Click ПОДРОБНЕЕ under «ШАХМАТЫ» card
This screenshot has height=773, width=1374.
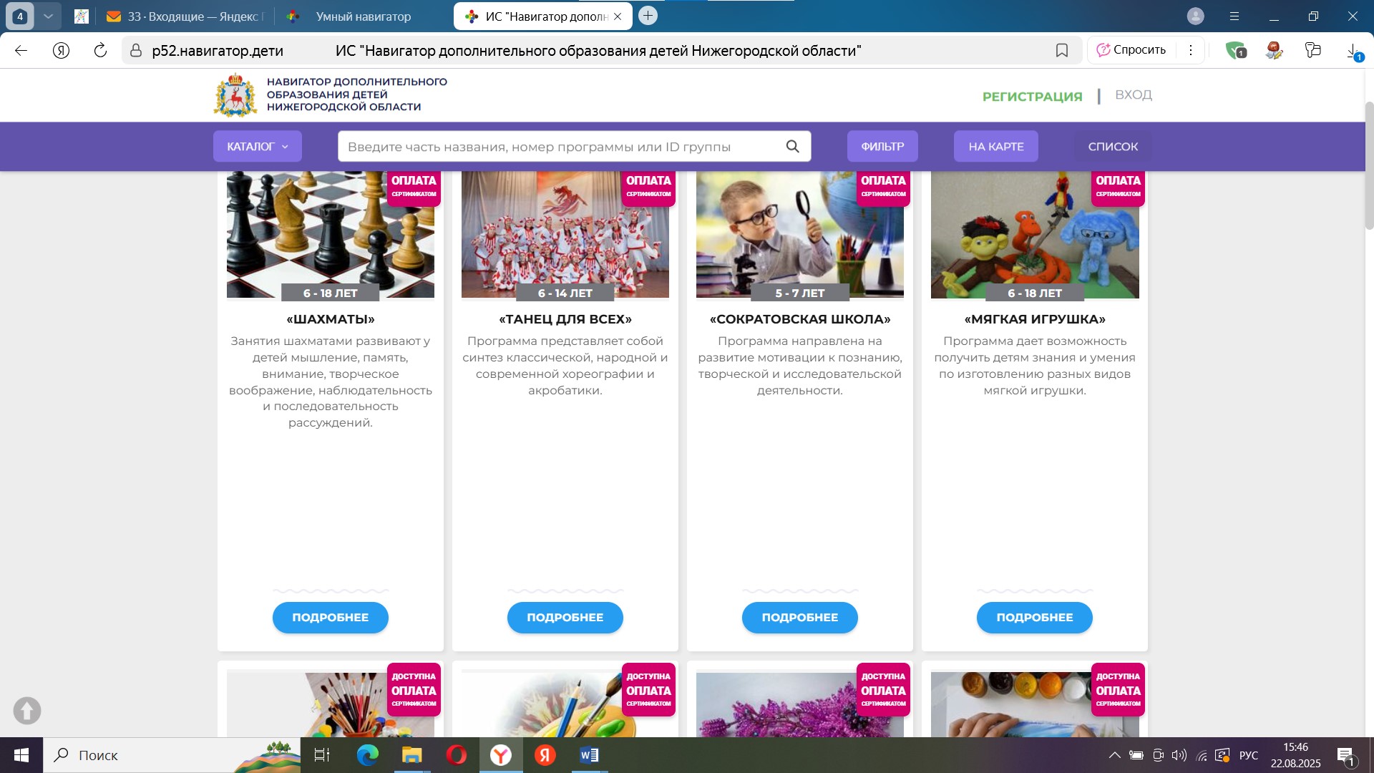[330, 617]
